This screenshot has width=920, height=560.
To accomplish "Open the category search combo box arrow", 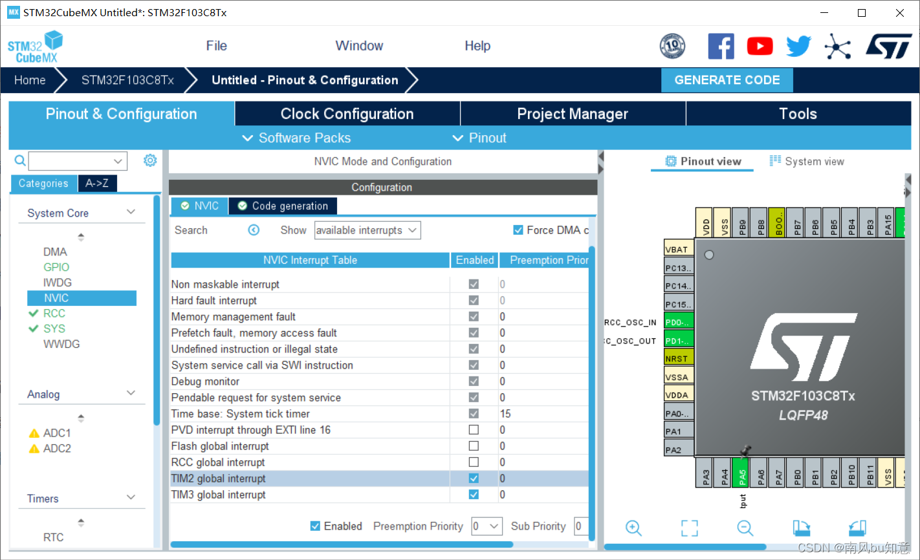I will click(118, 161).
